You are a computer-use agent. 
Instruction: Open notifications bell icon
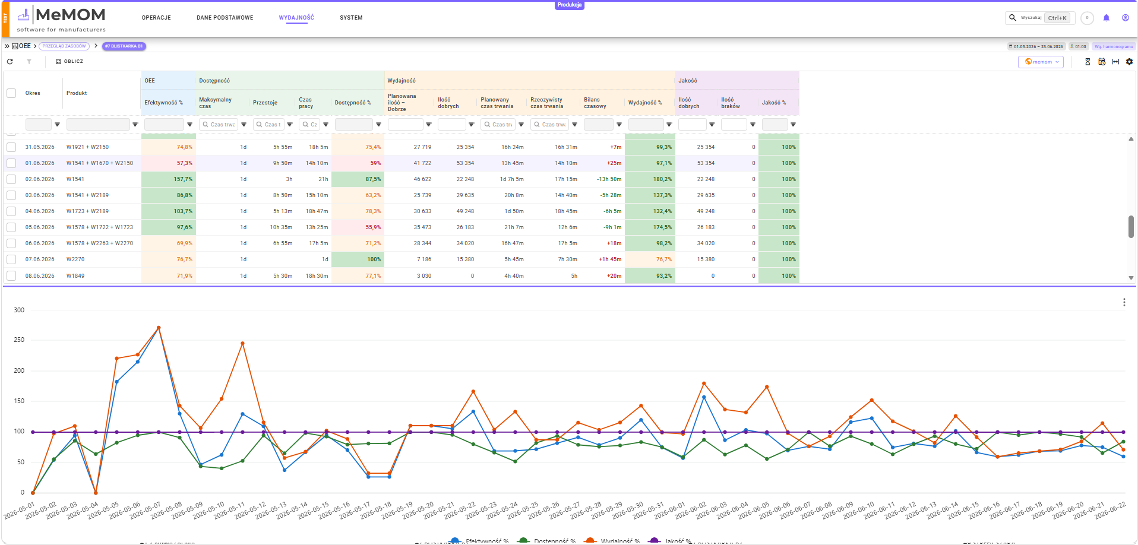(1106, 18)
